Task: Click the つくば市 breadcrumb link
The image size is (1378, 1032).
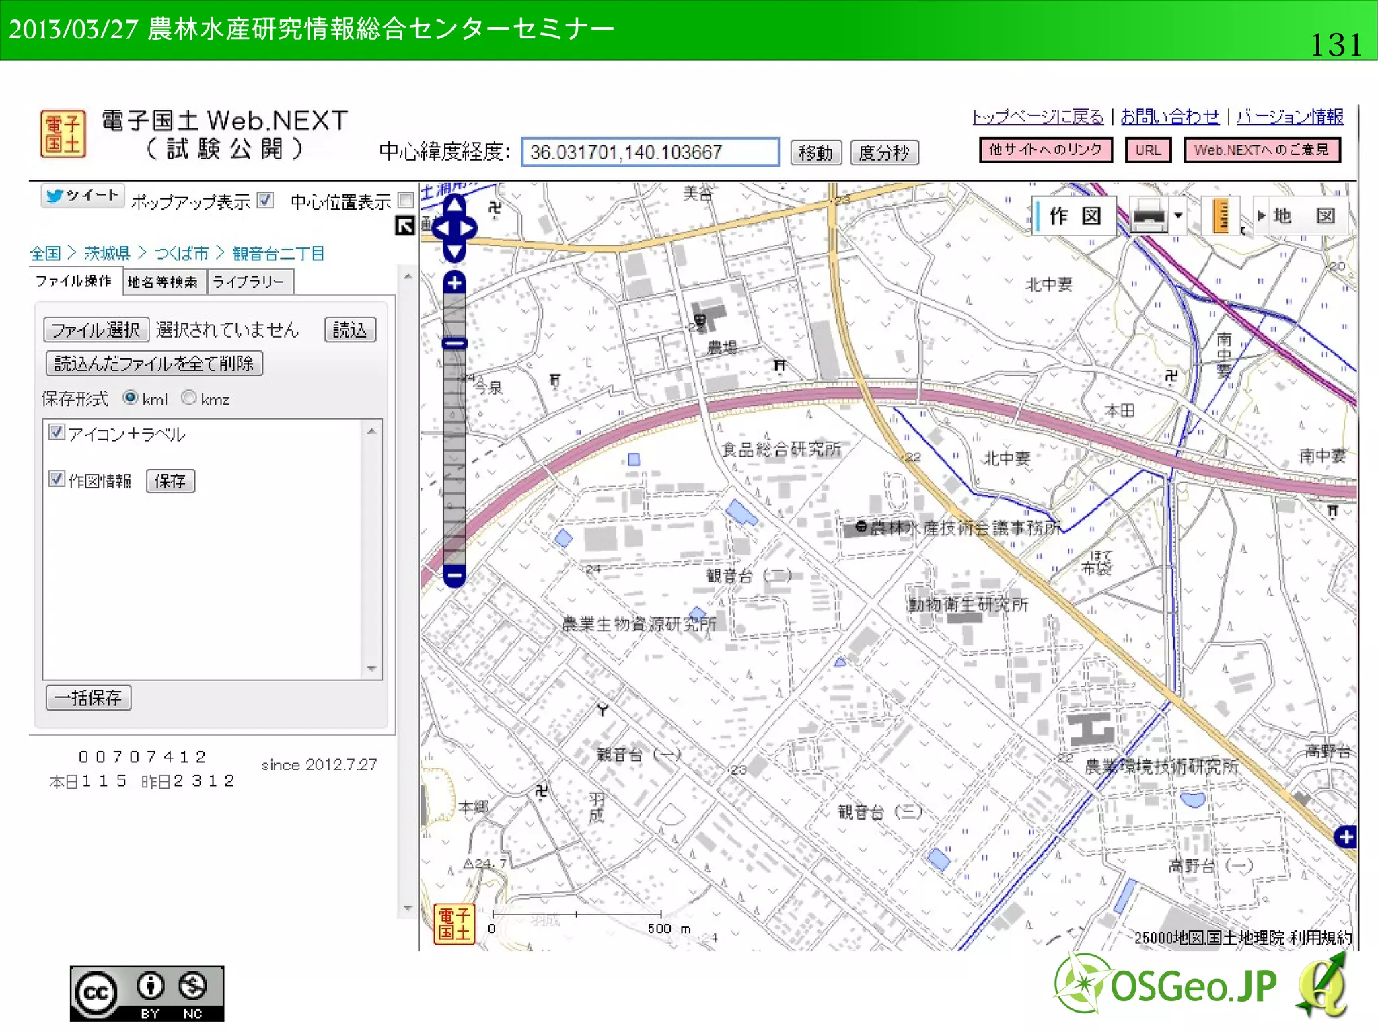Action: coord(181,253)
